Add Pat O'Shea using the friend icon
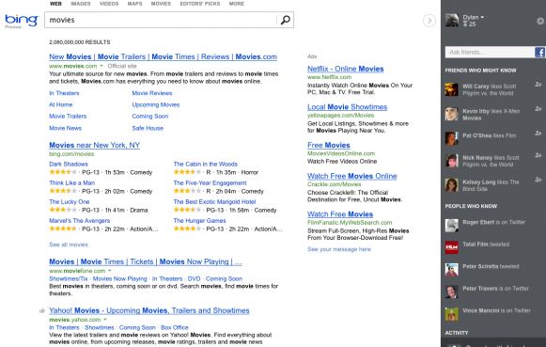Image resolution: width=546 pixels, height=347 pixels. point(538,134)
